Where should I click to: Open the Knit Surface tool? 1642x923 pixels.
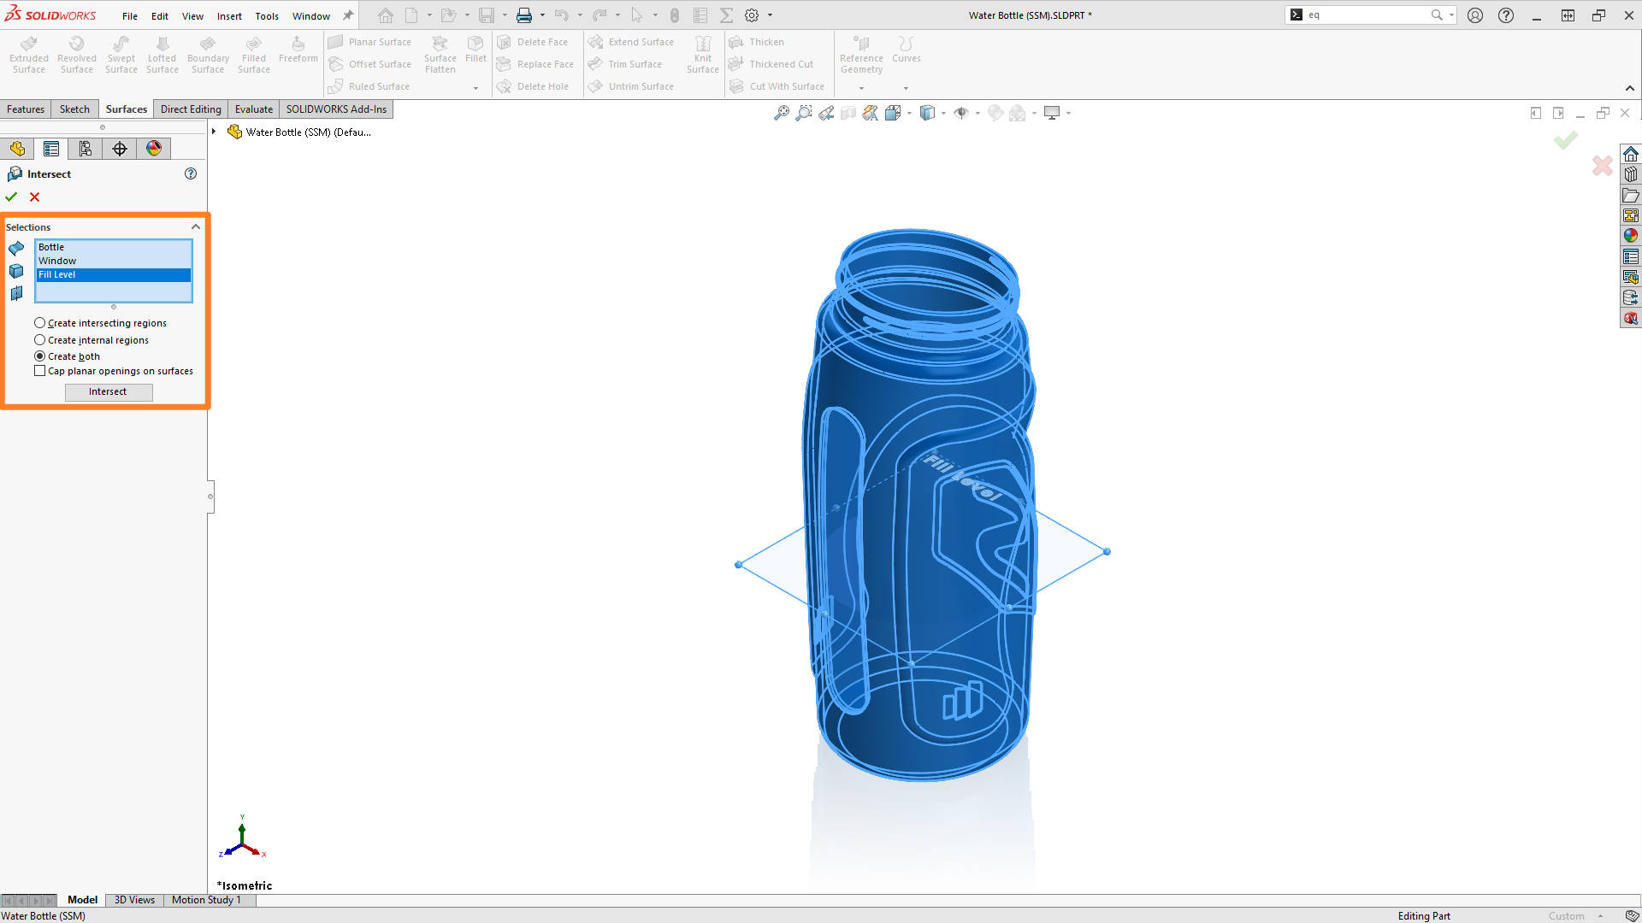[x=702, y=53]
